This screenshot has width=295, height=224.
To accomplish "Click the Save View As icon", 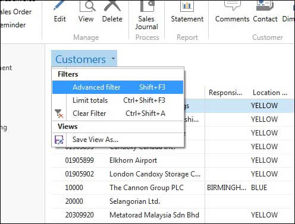I will 59,140.
